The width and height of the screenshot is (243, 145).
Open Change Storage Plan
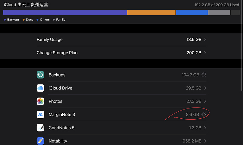pyautogui.click(x=122, y=53)
